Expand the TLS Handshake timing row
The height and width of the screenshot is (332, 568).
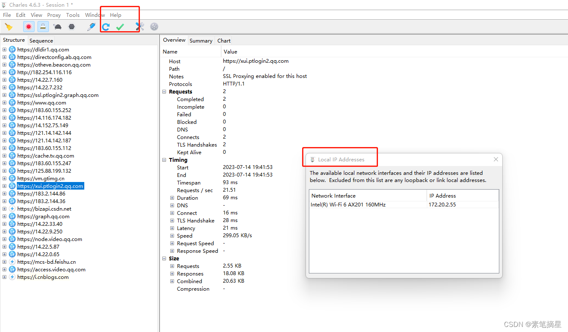click(172, 220)
